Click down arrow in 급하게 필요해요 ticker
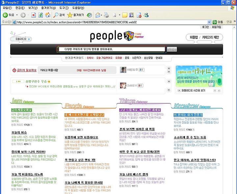This screenshot has width=237, height=194. (x=169, y=72)
